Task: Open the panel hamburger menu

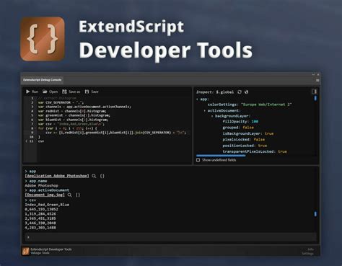Action: point(317,80)
